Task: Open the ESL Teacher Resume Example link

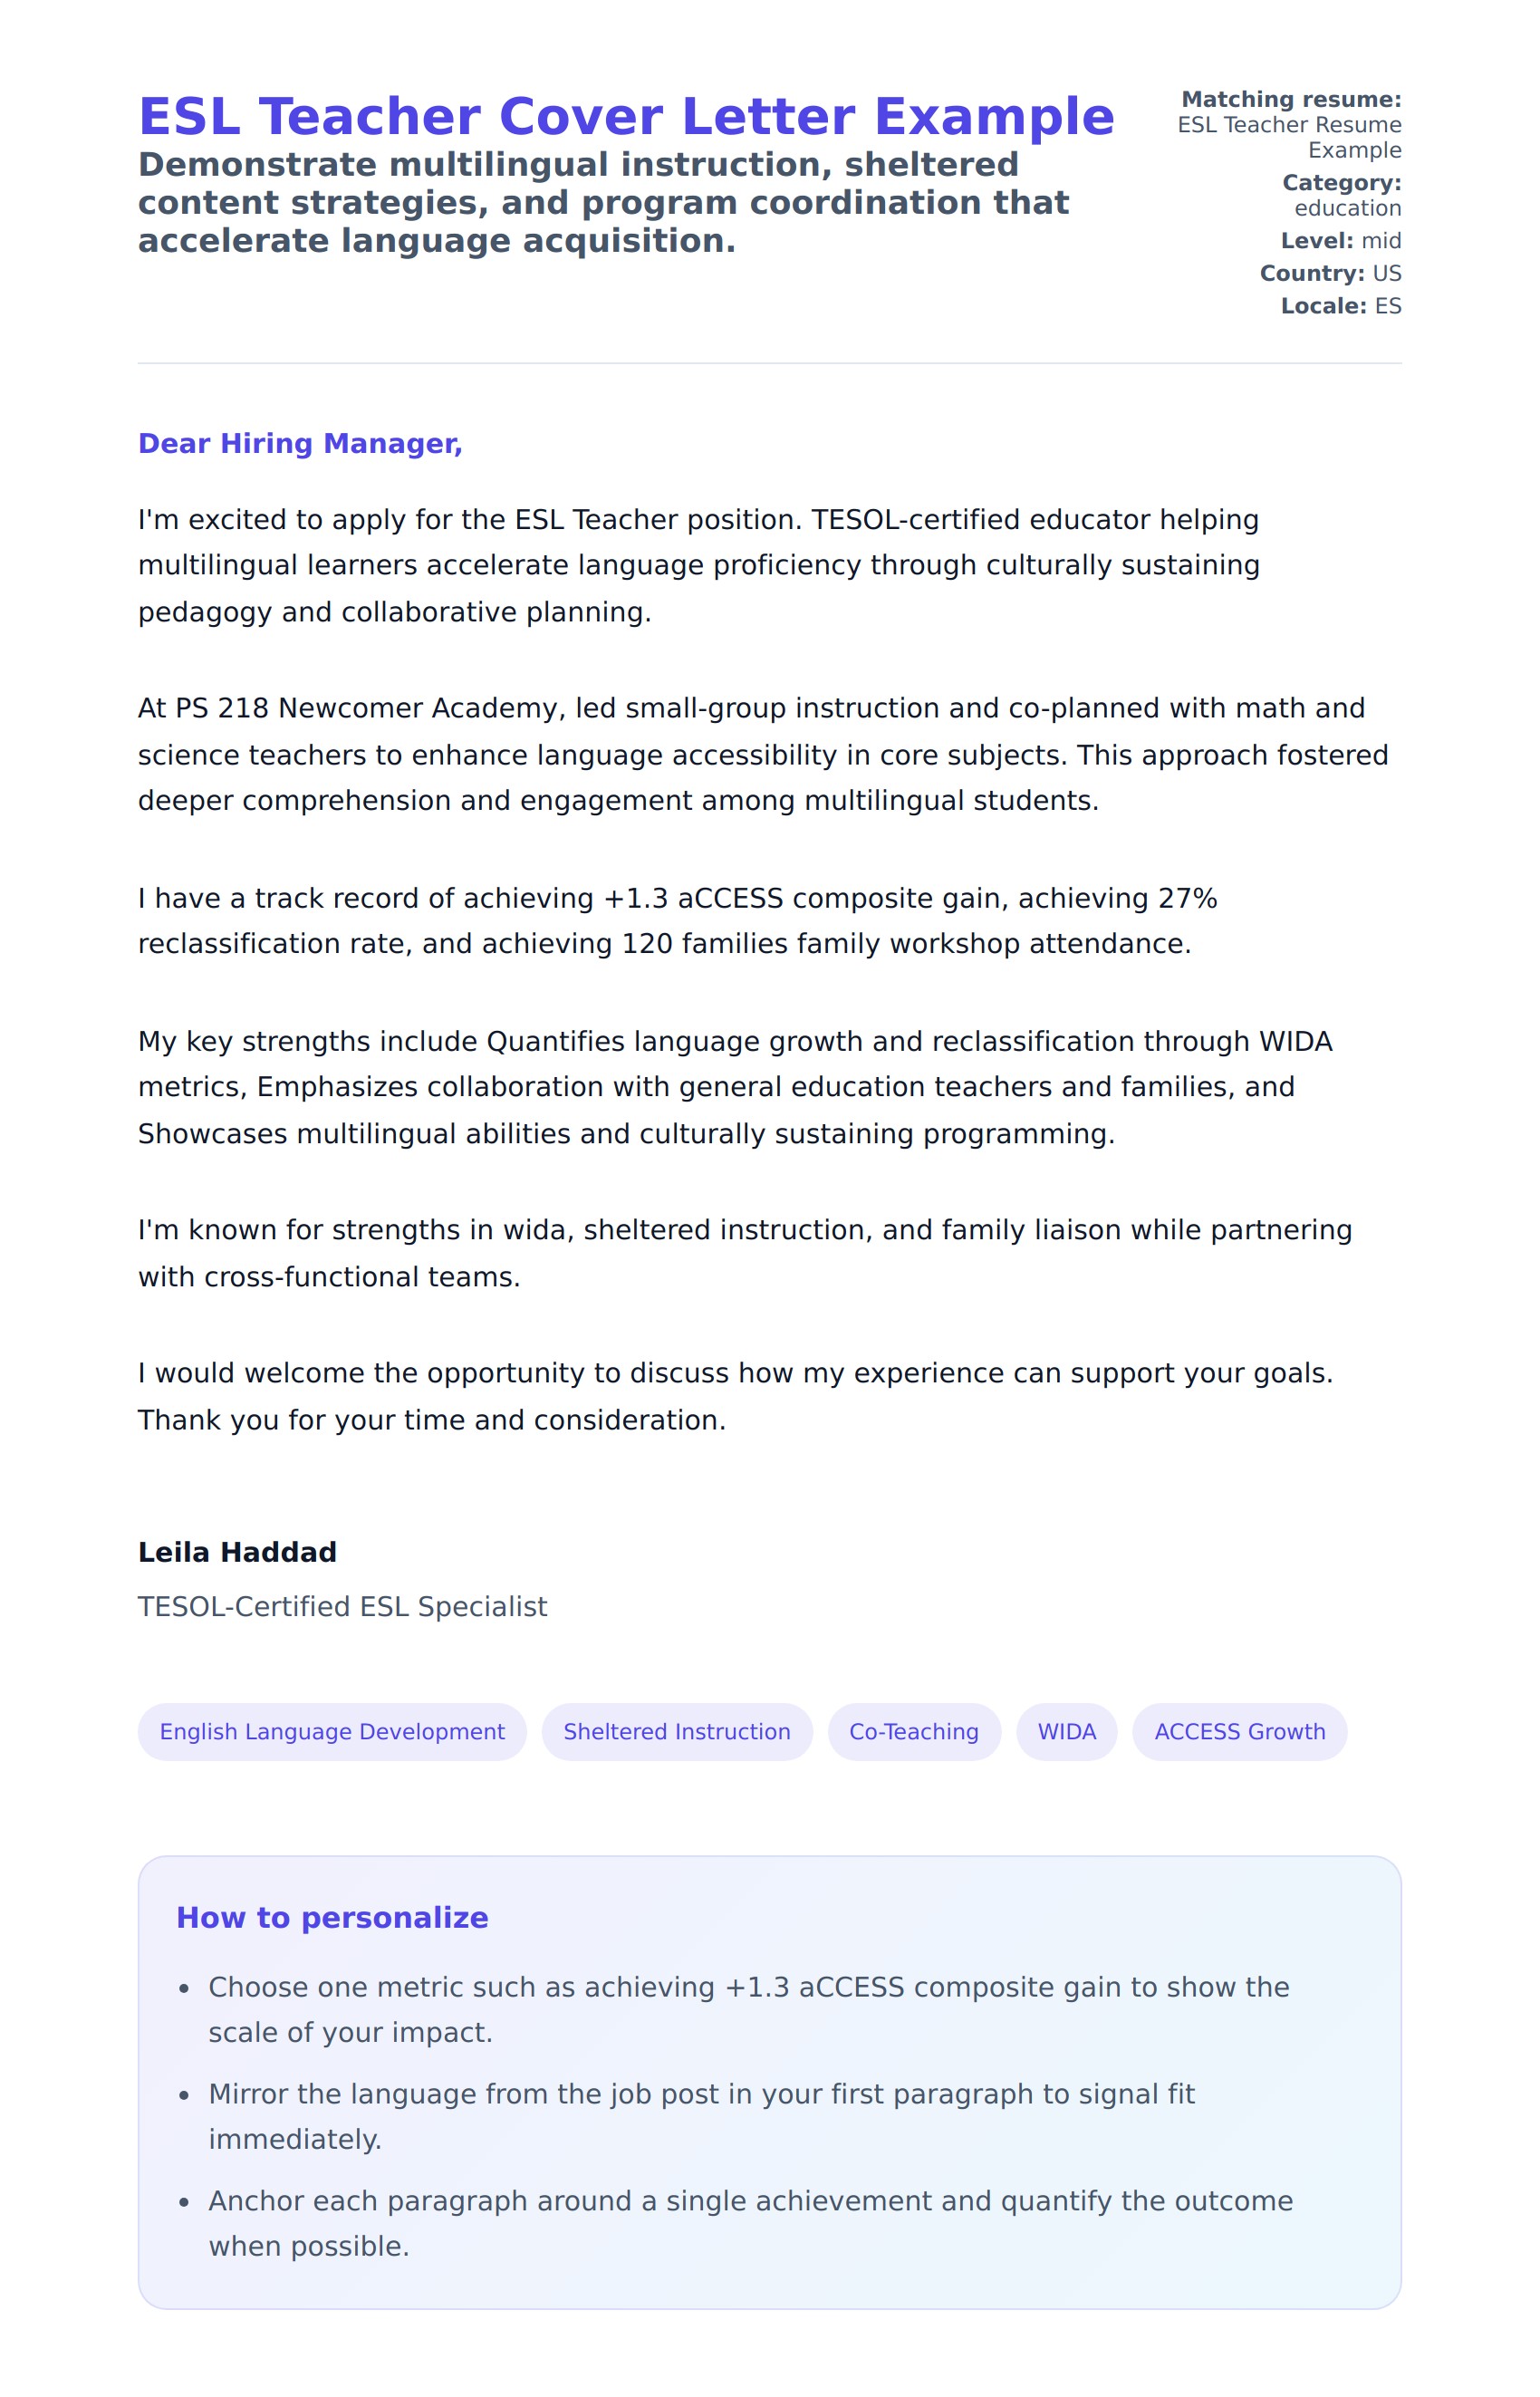Action: tap(1289, 137)
